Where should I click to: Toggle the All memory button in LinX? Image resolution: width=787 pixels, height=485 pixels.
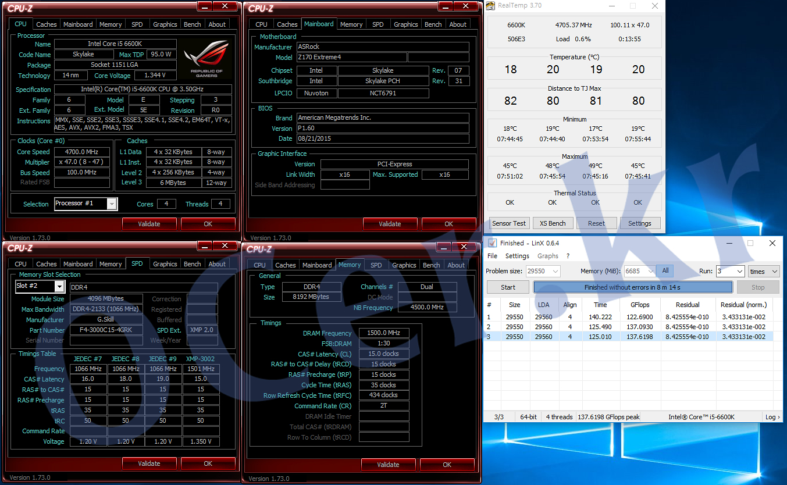pos(665,271)
